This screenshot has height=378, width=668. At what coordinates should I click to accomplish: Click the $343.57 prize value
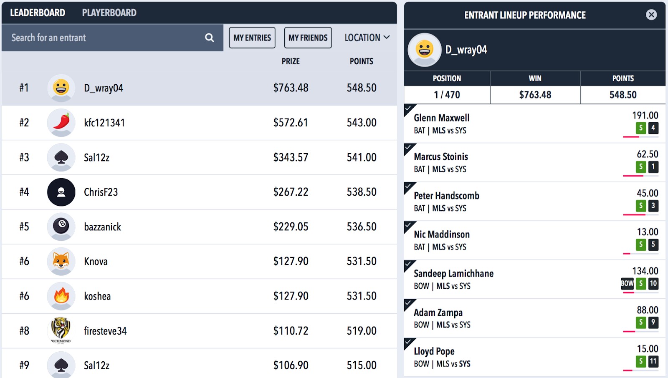tap(291, 157)
